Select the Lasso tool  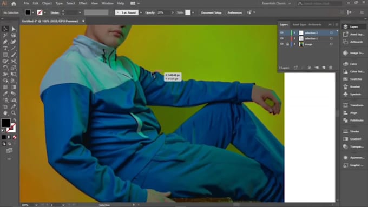coord(14,35)
